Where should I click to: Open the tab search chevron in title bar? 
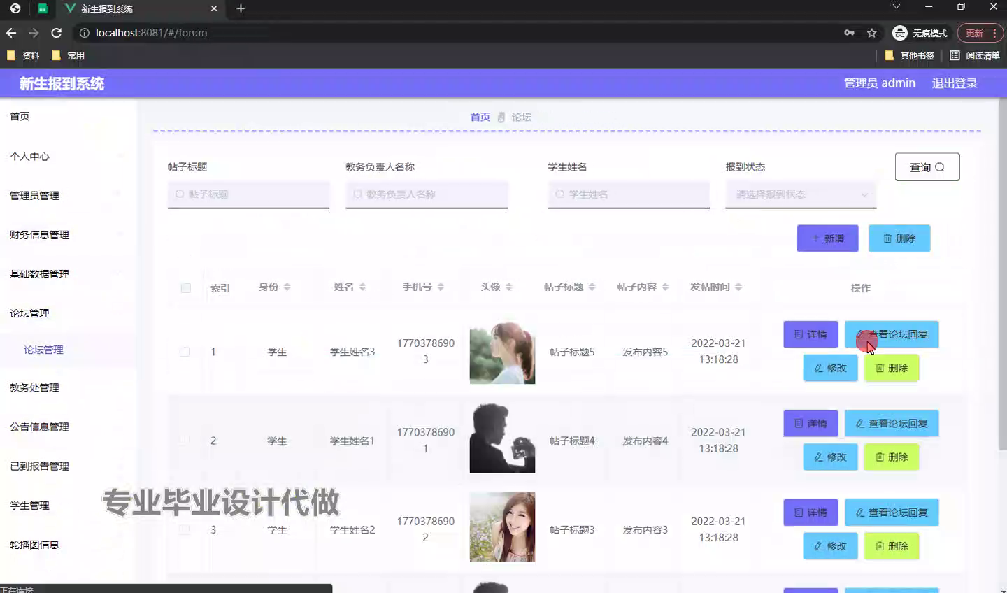(x=896, y=7)
